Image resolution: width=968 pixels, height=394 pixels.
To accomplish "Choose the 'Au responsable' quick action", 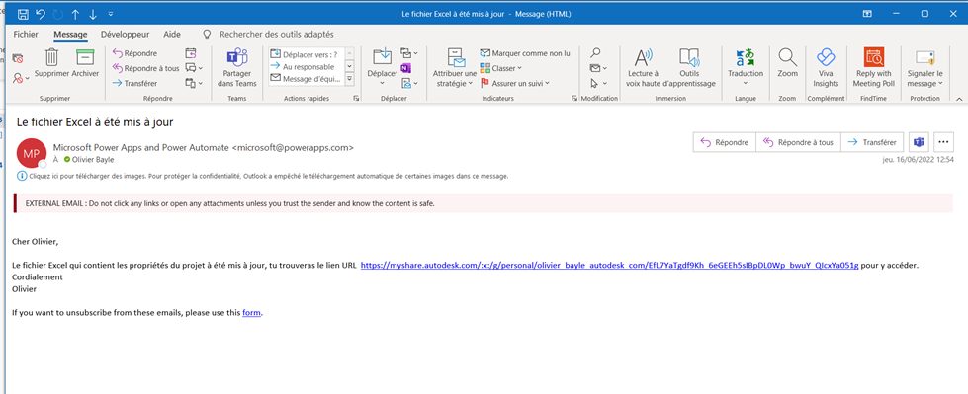I will 306,66.
